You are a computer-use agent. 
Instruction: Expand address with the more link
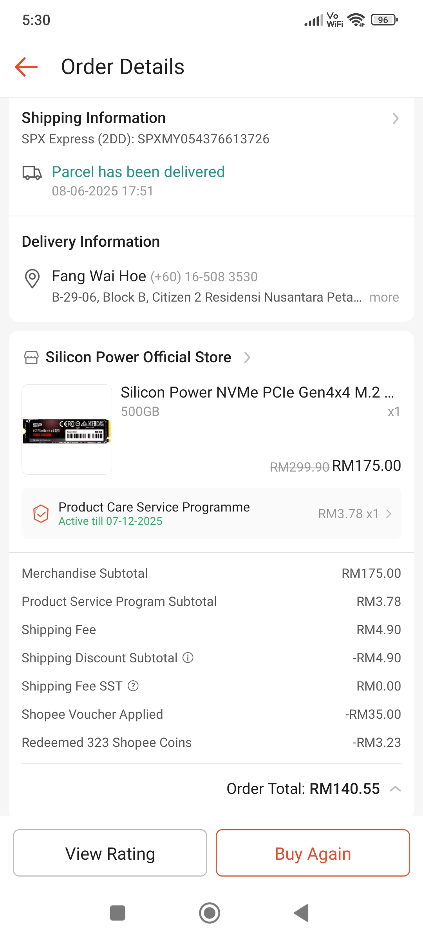click(x=384, y=298)
